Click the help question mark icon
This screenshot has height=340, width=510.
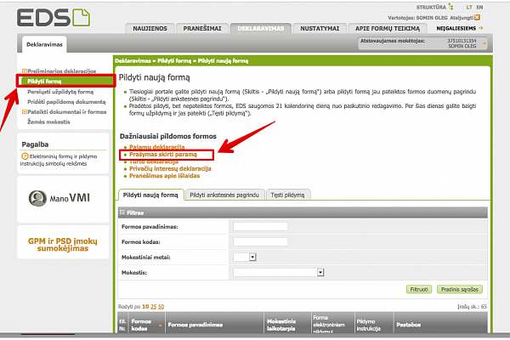(25, 156)
